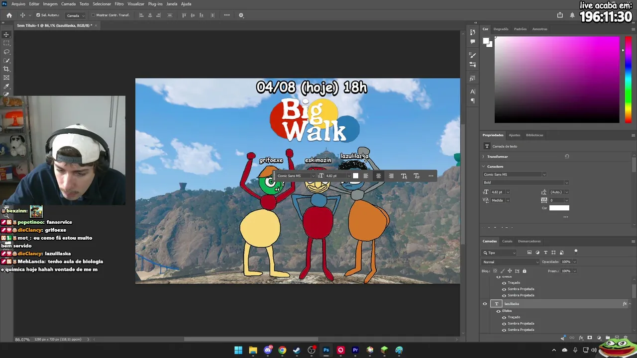637x358 pixels.
Task: Open the Janela menu
Action: coord(172,4)
